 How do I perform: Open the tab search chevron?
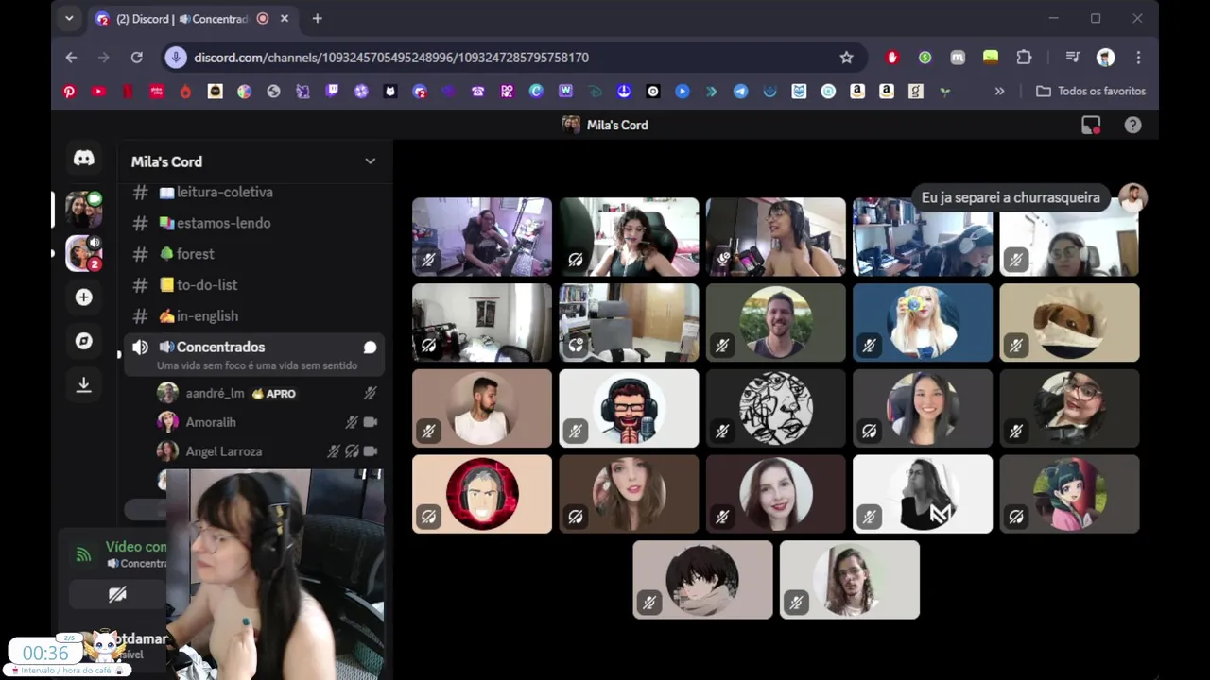point(69,18)
